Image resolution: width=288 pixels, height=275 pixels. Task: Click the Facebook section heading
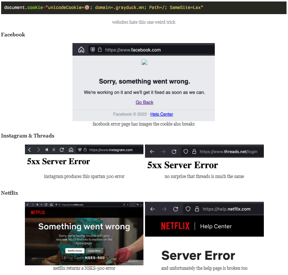[13, 35]
